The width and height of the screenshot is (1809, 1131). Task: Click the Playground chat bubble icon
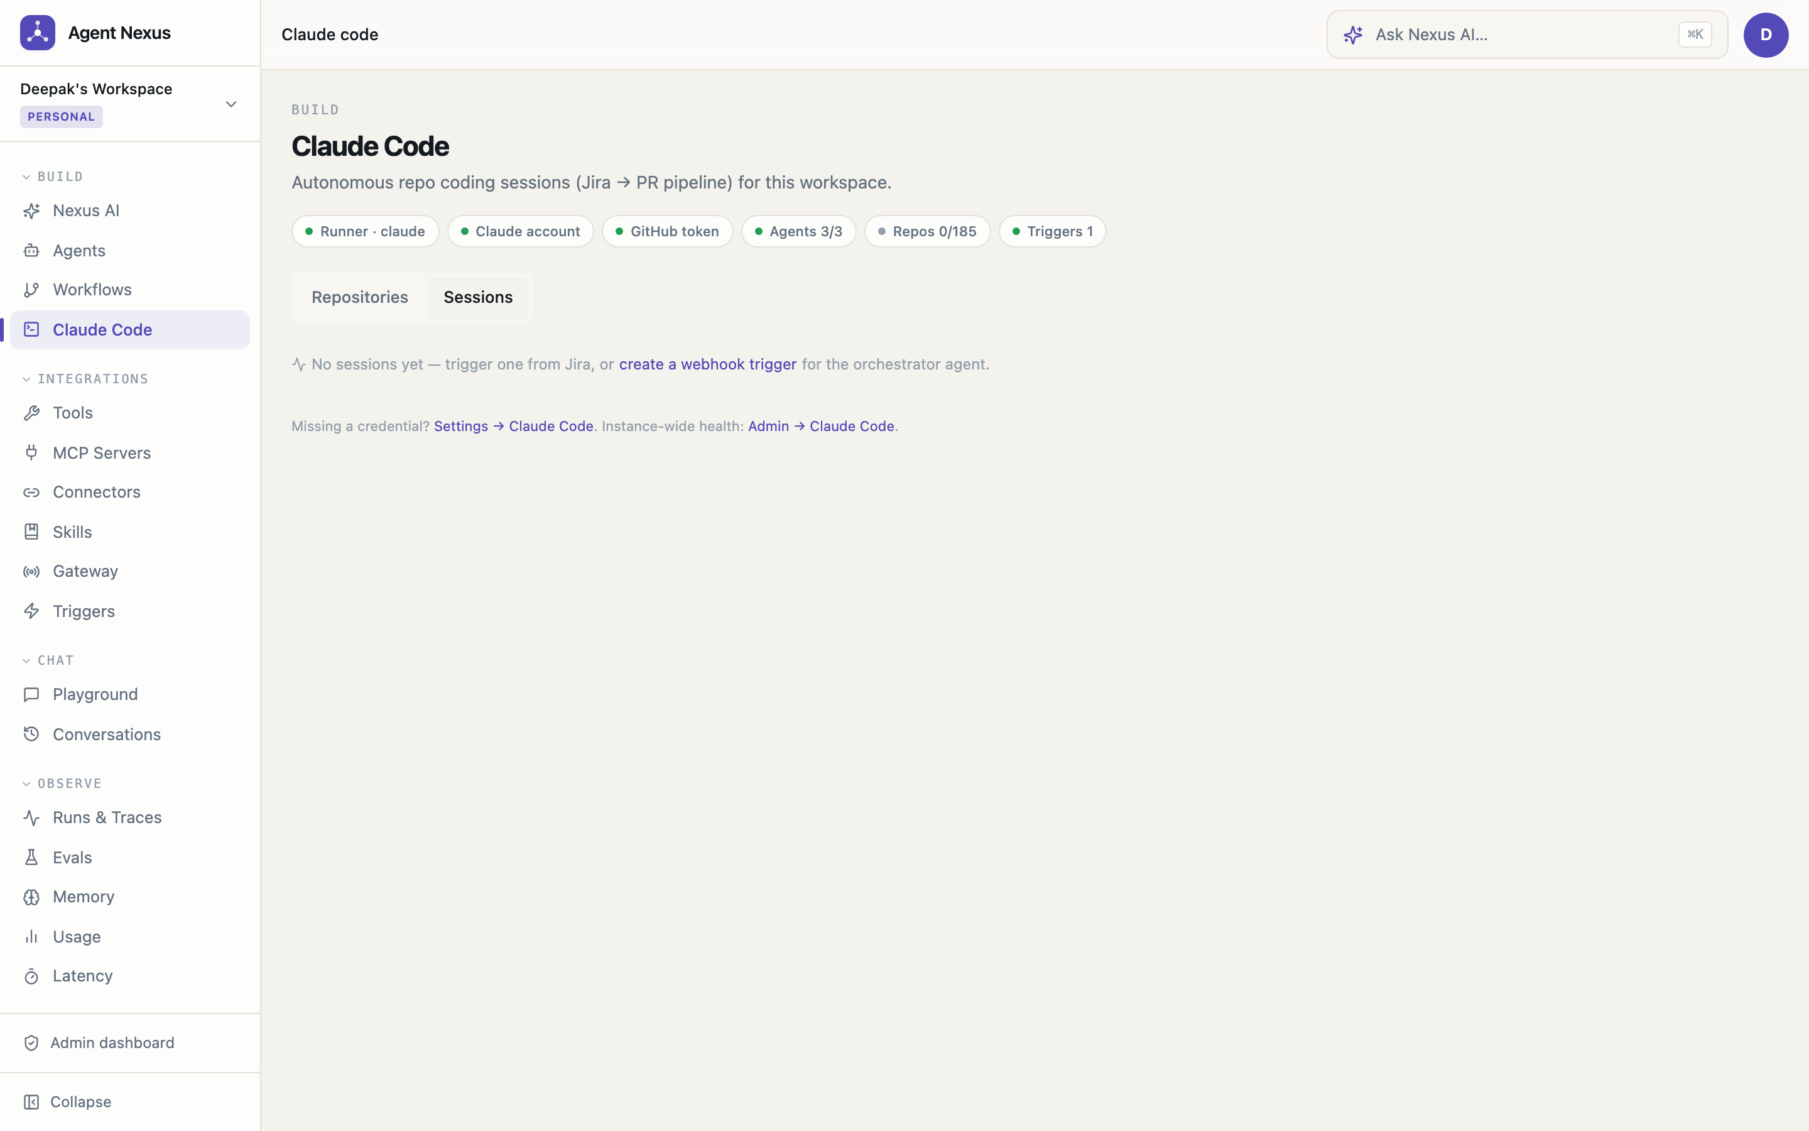click(x=31, y=694)
